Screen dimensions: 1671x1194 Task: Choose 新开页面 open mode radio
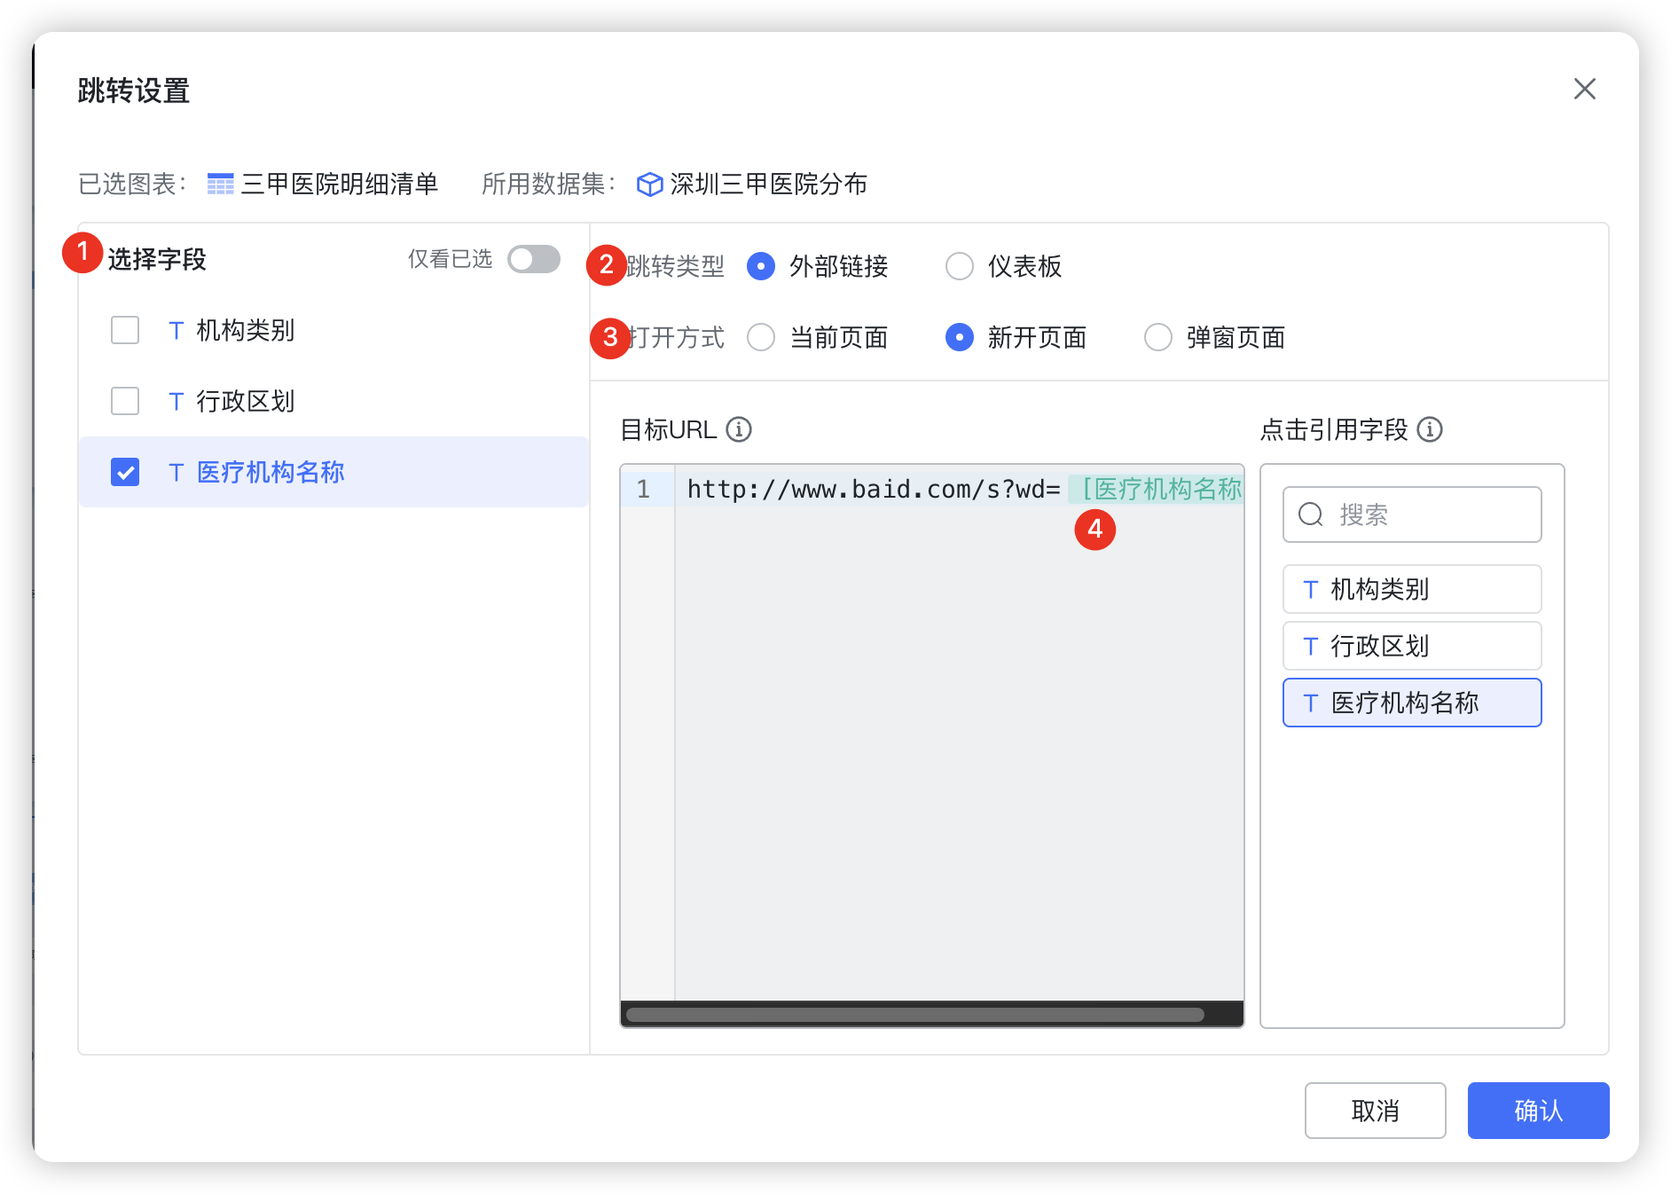point(960,337)
